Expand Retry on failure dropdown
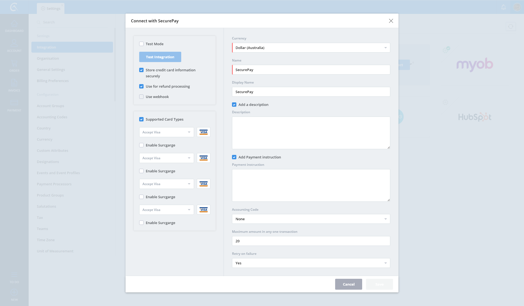Viewport: 524px width, 306px height. tap(311, 263)
